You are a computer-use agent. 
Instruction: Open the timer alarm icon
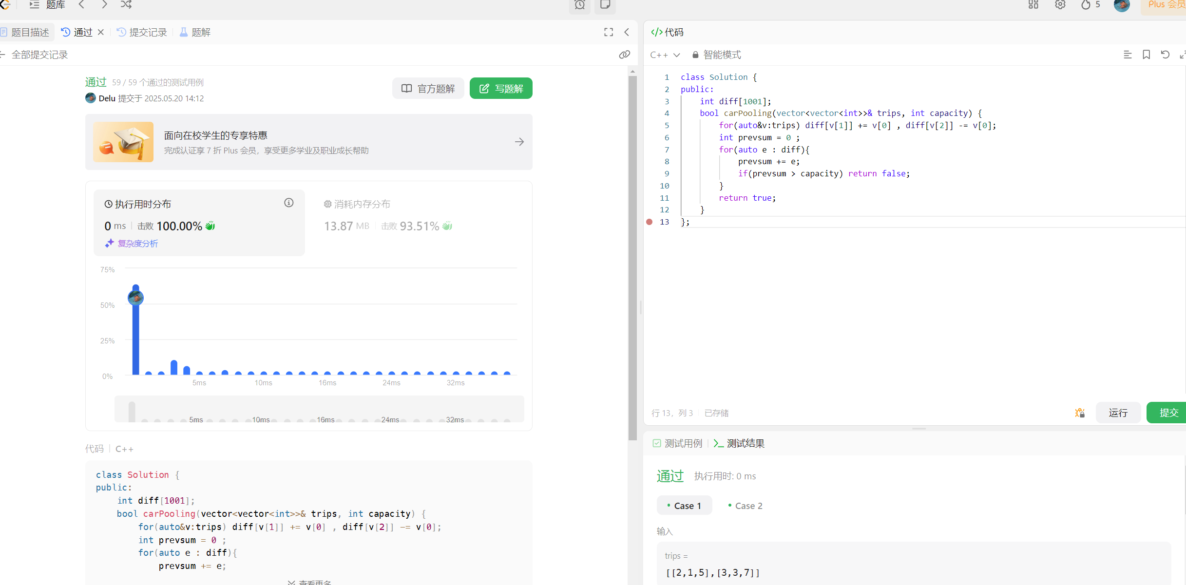(579, 5)
